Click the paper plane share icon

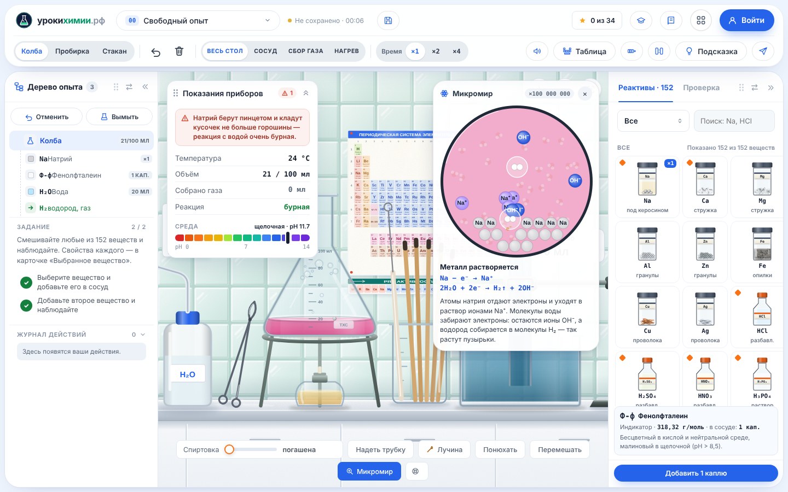pos(763,51)
